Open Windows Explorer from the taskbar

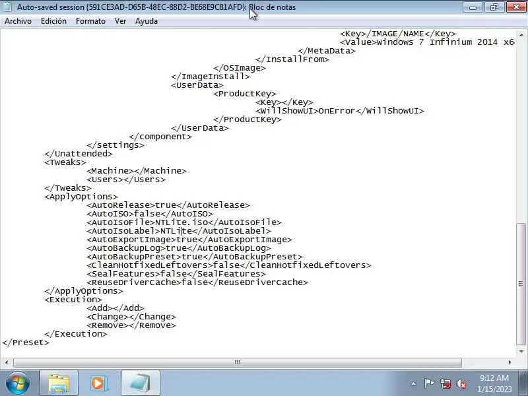59,383
